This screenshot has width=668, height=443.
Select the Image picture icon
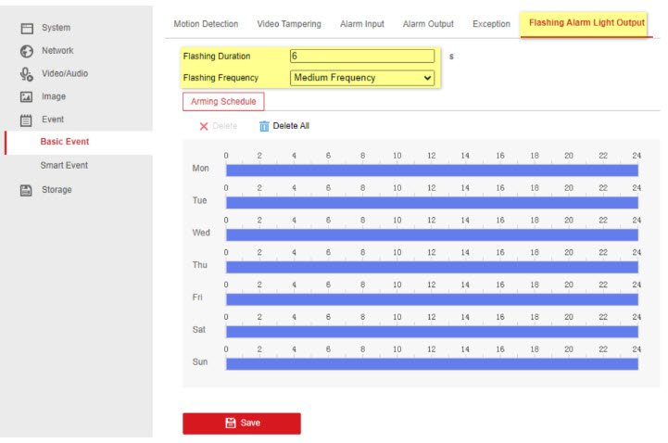tap(27, 97)
